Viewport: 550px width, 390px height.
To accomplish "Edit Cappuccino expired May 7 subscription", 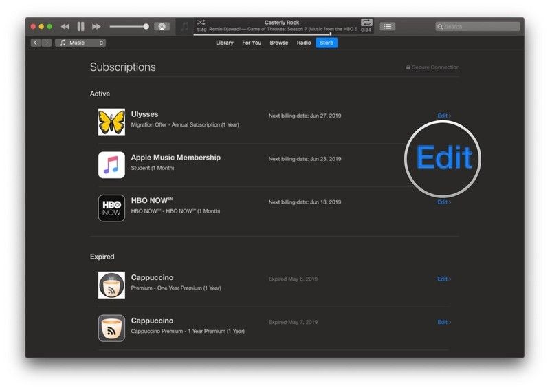I will 444,323.
